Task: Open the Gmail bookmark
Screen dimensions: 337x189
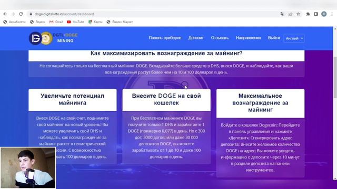Action: tap(56, 22)
